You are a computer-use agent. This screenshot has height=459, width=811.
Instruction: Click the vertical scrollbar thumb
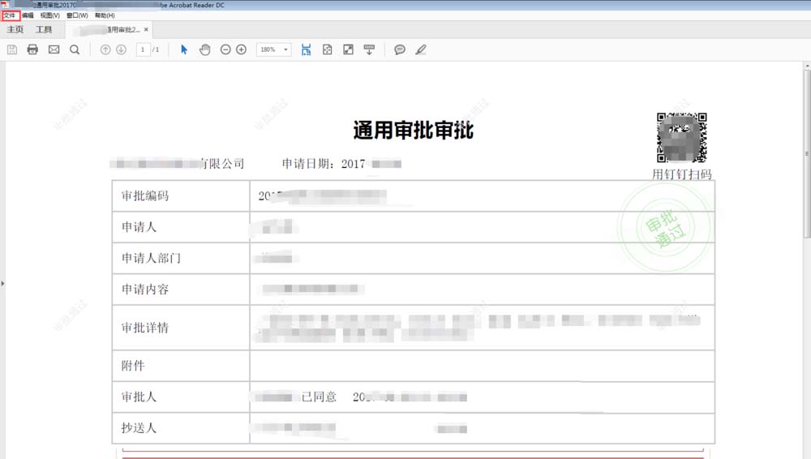pos(807,153)
